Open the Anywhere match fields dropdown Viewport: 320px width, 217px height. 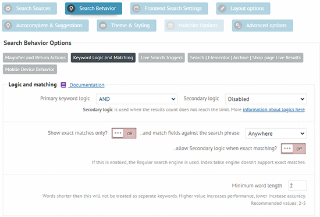(276, 133)
